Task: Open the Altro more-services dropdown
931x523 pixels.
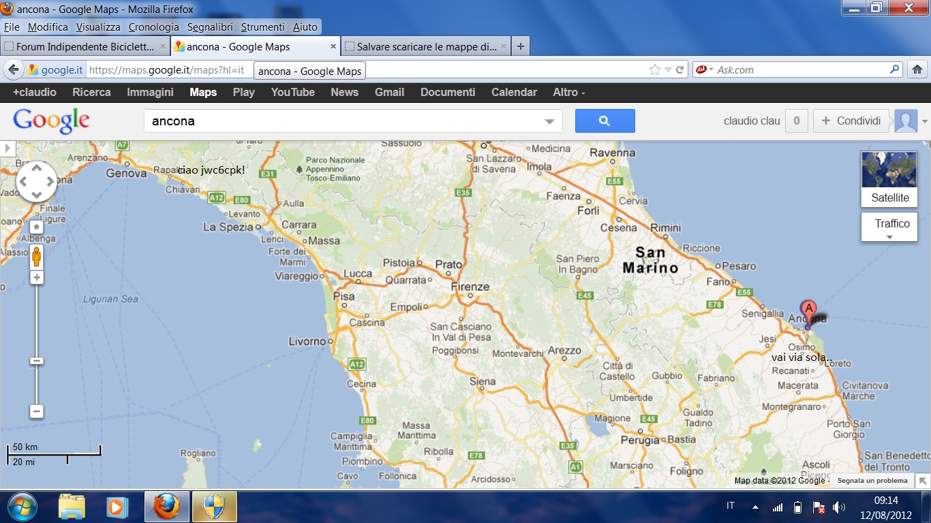Action: coord(569,92)
